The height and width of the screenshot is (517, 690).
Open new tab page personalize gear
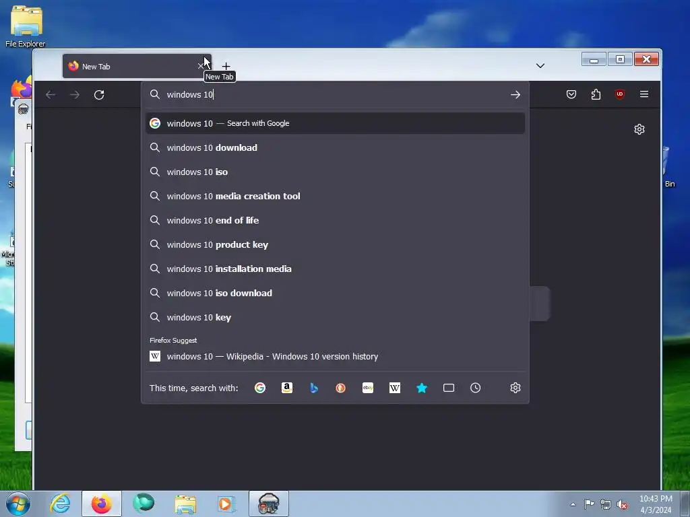pos(639,129)
